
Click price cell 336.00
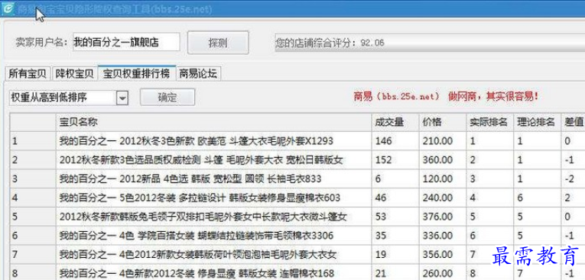pos(437,236)
